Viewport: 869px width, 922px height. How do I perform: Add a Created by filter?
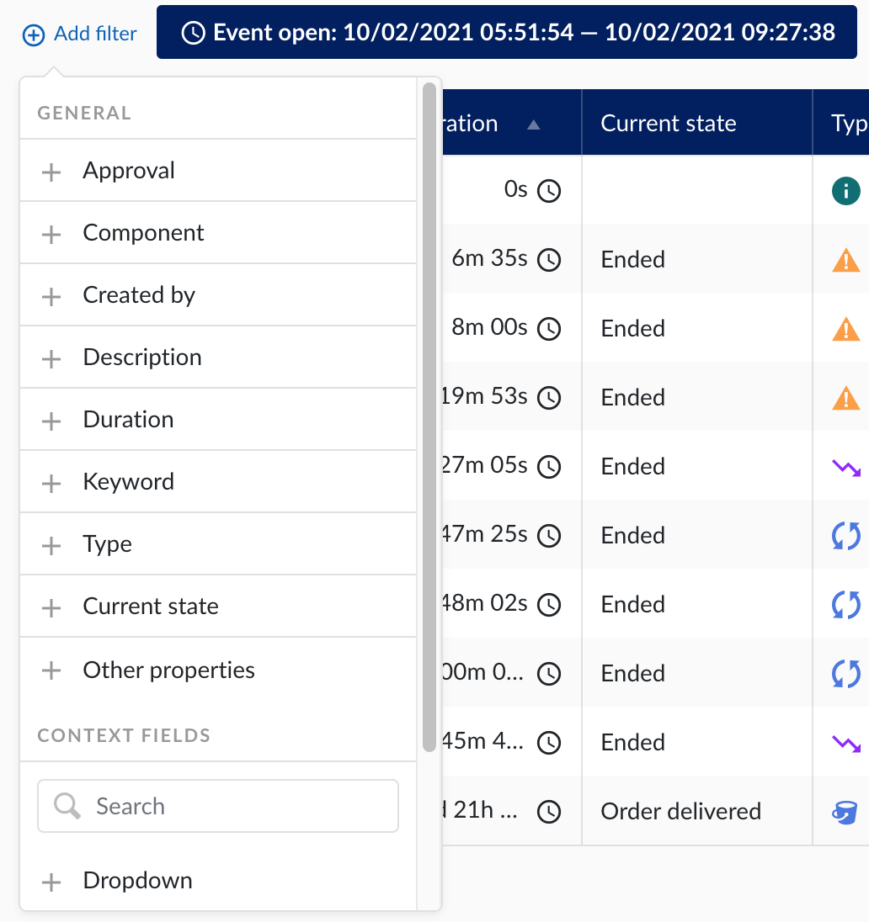(x=138, y=295)
